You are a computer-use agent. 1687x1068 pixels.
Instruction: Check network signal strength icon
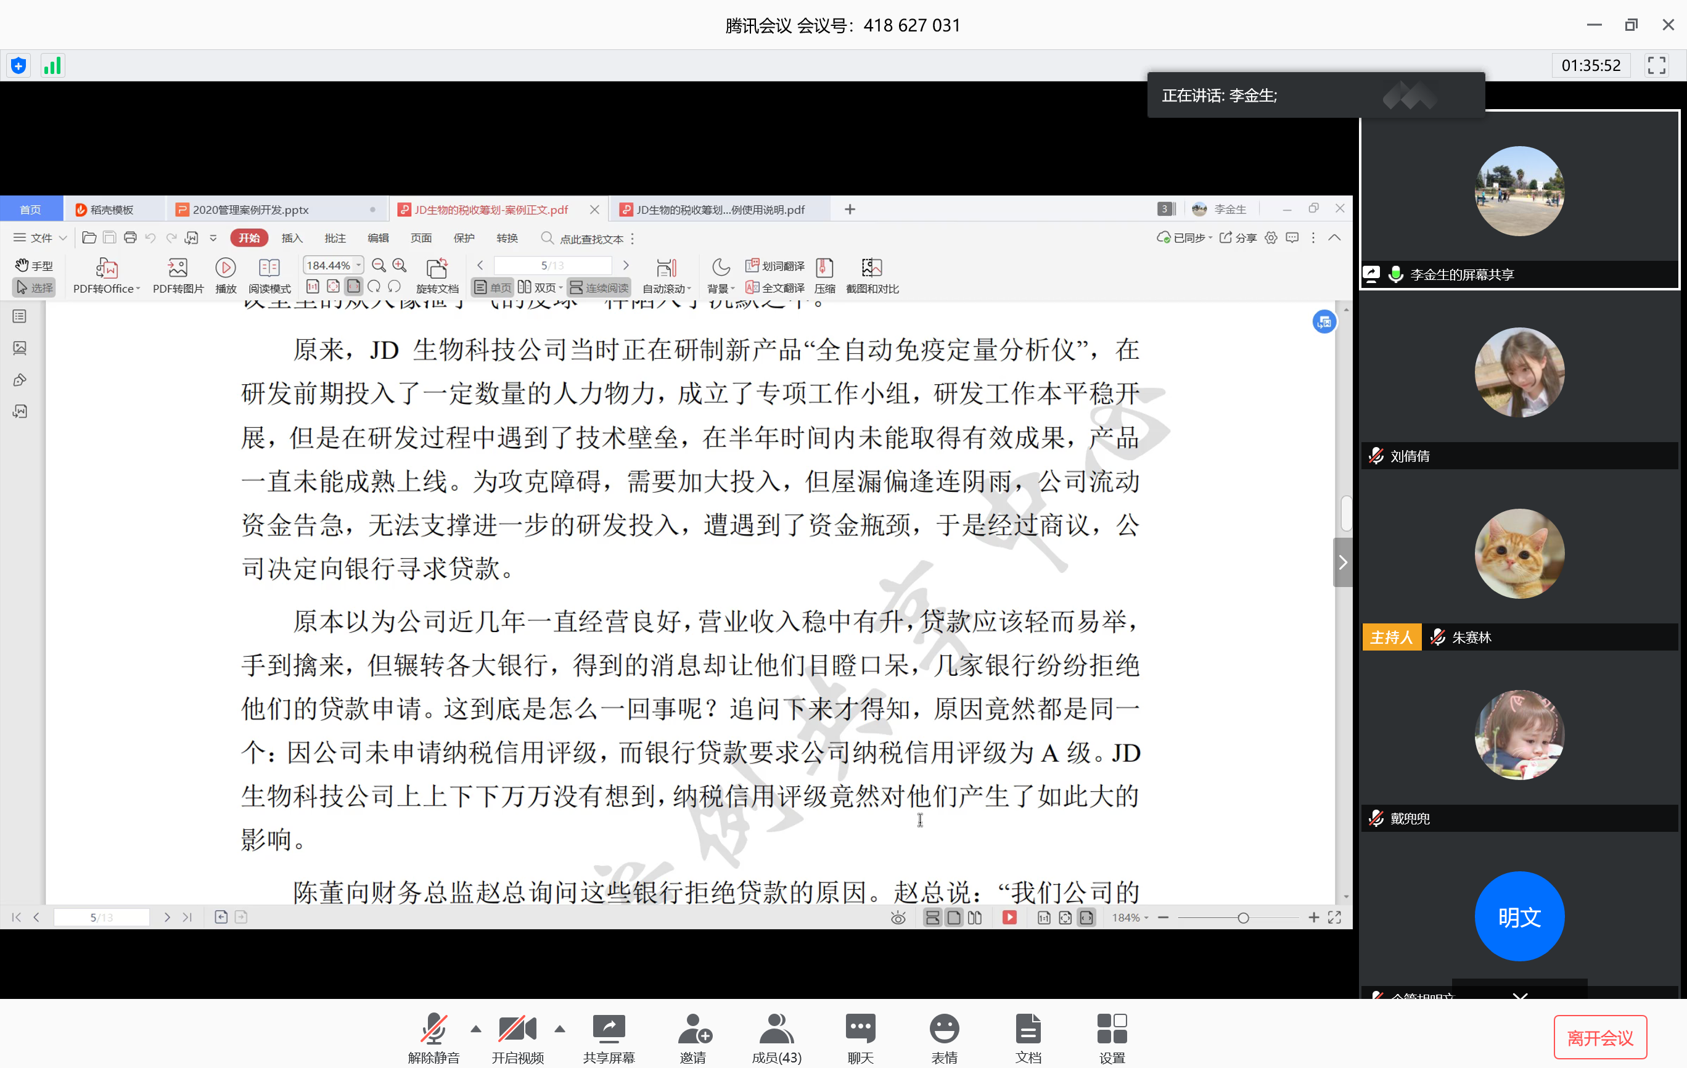tap(52, 66)
